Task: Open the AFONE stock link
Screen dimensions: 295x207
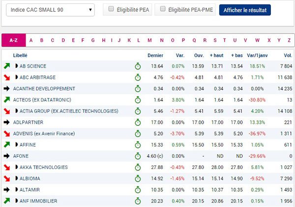Action: click(x=21, y=156)
